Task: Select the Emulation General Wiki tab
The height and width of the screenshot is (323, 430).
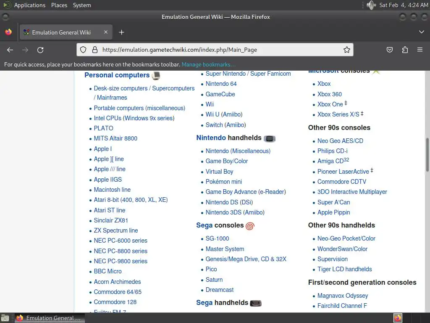Action: [66, 32]
